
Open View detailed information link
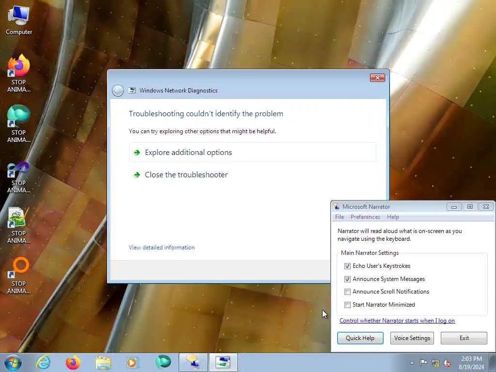(162, 248)
